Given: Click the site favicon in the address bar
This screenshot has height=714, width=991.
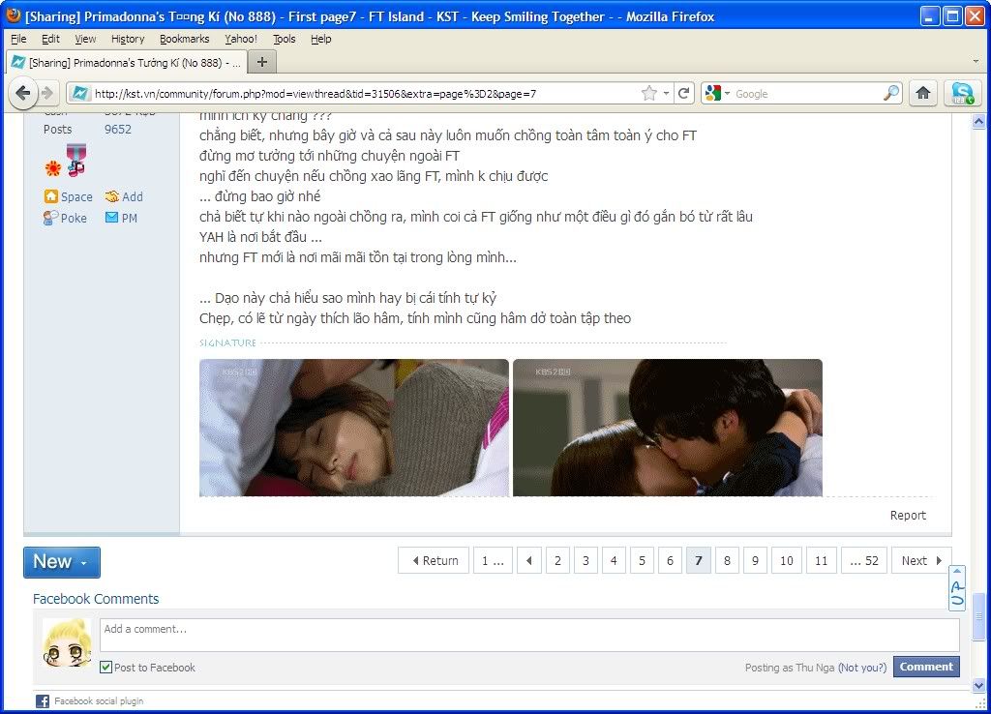Looking at the screenshot, I should 80,94.
